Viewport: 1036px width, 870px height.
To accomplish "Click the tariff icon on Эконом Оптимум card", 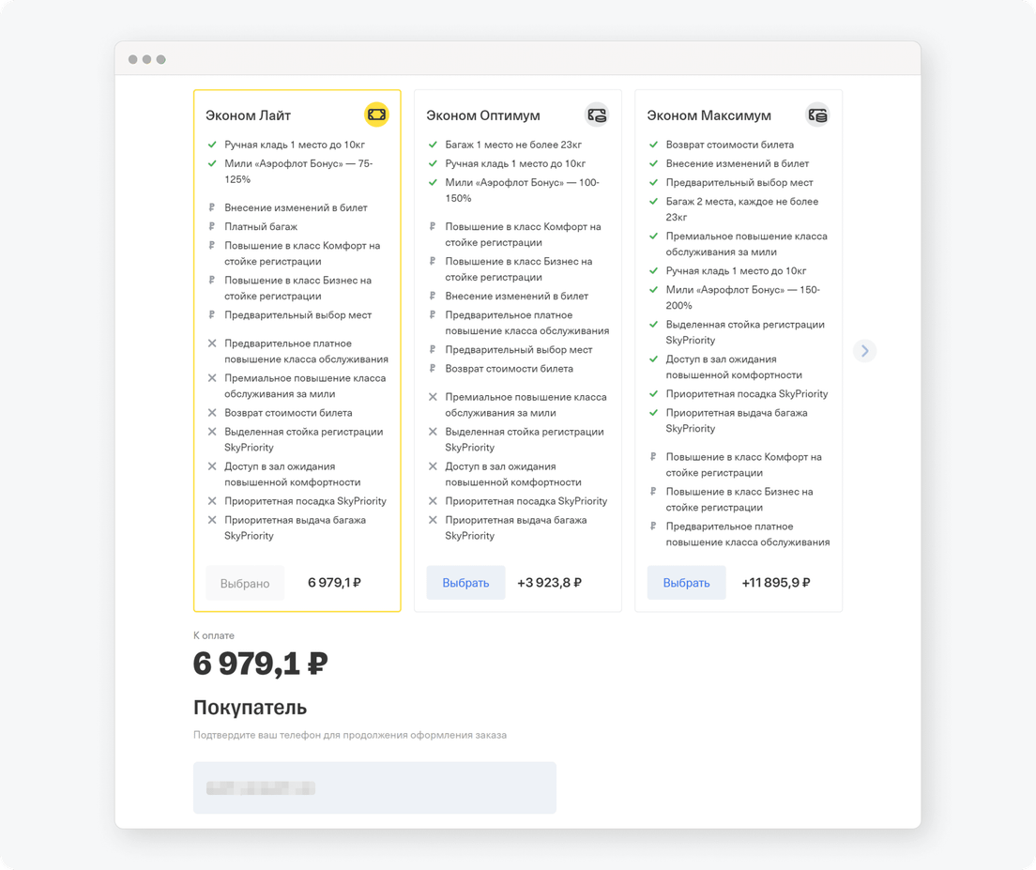I will [597, 114].
